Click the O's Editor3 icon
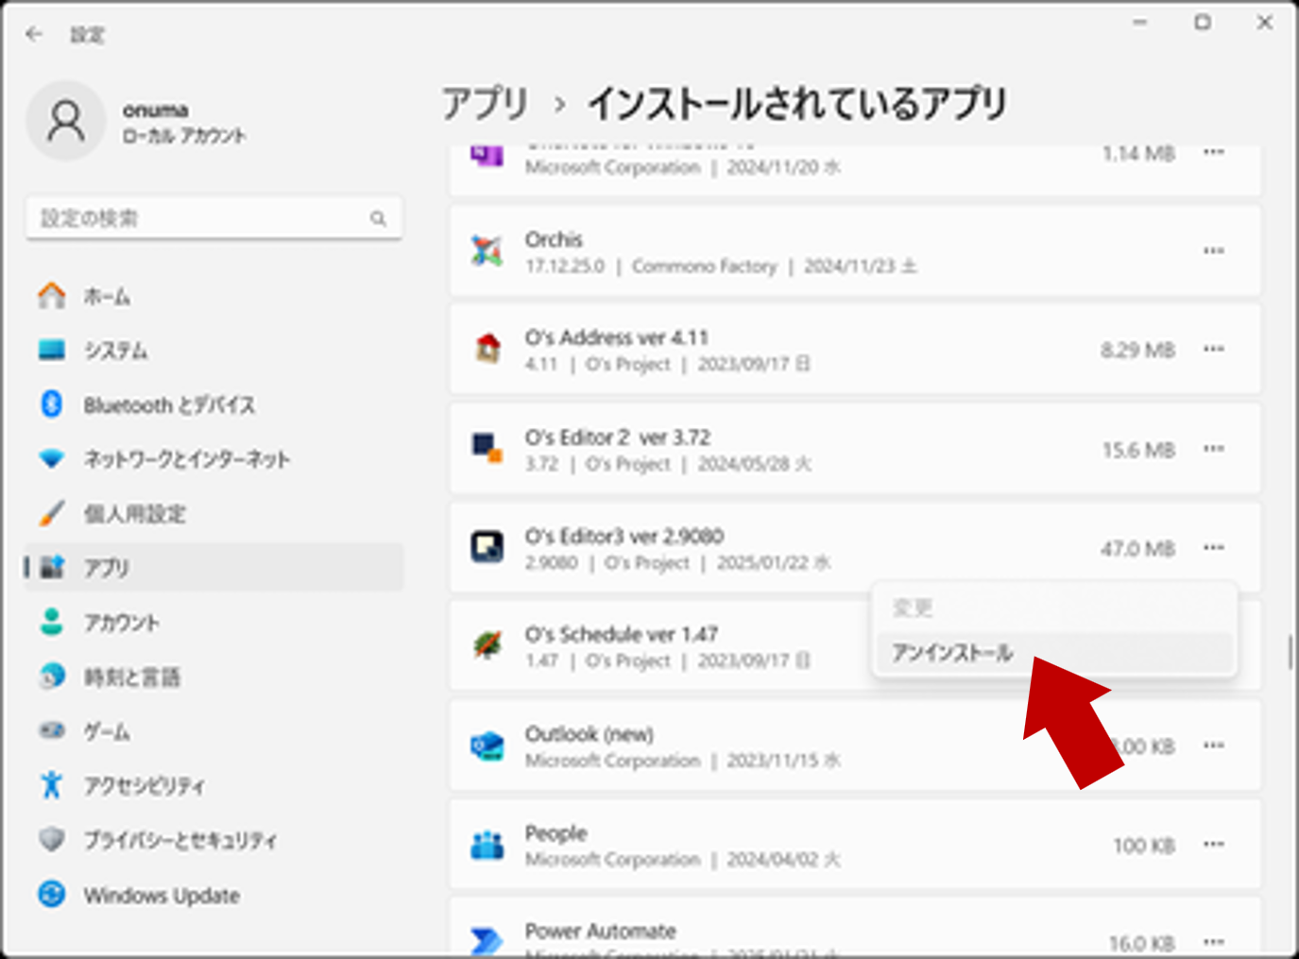 pyautogui.click(x=487, y=547)
